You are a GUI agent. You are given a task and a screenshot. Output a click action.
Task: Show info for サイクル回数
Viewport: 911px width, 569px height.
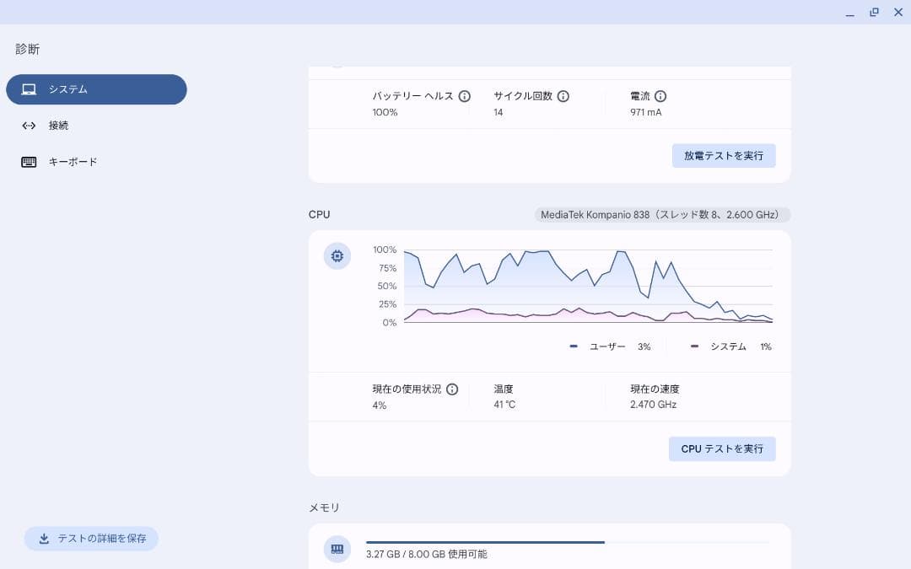563,96
